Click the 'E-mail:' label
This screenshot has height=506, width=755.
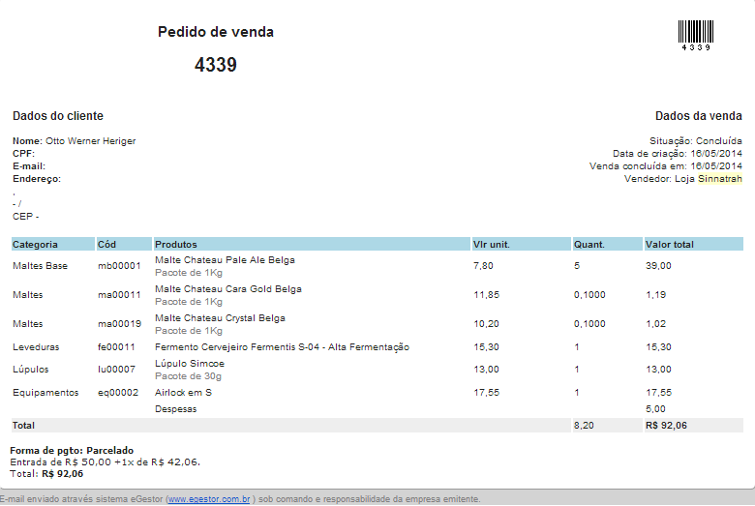coord(29,166)
